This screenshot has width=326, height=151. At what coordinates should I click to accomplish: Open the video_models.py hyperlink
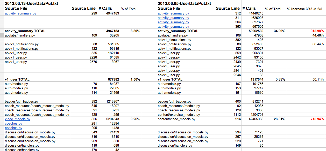[18, 119]
